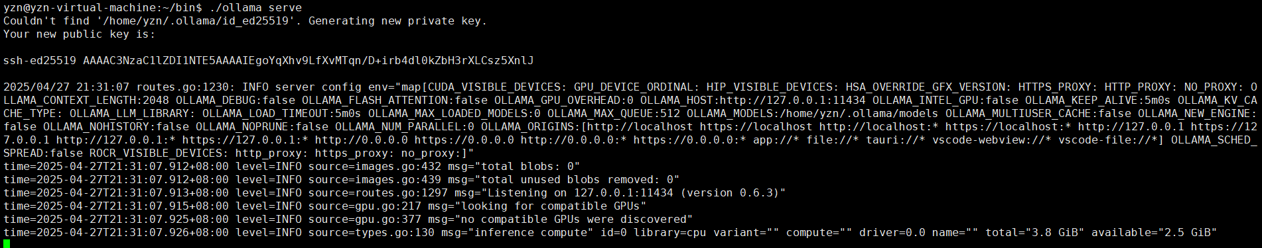
Task: Click the available="2.5 GiB" value
Action: pos(1155,233)
